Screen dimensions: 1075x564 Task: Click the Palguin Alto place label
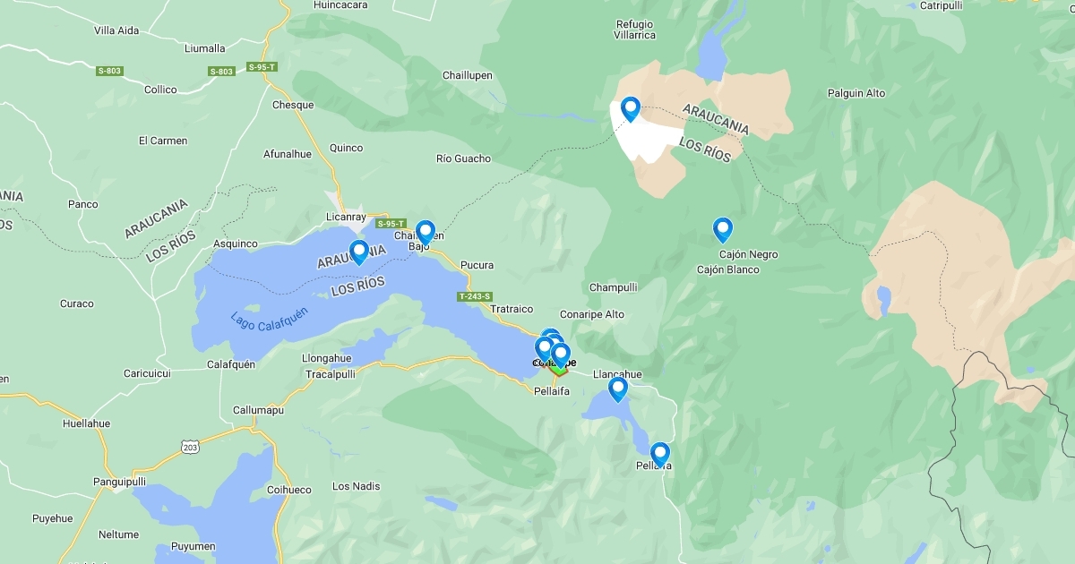(856, 93)
